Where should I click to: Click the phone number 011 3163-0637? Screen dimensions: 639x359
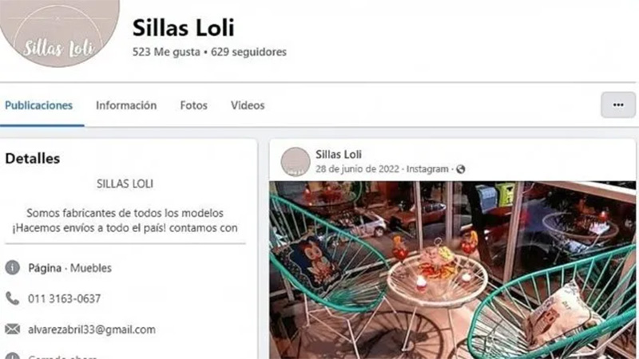pos(65,298)
